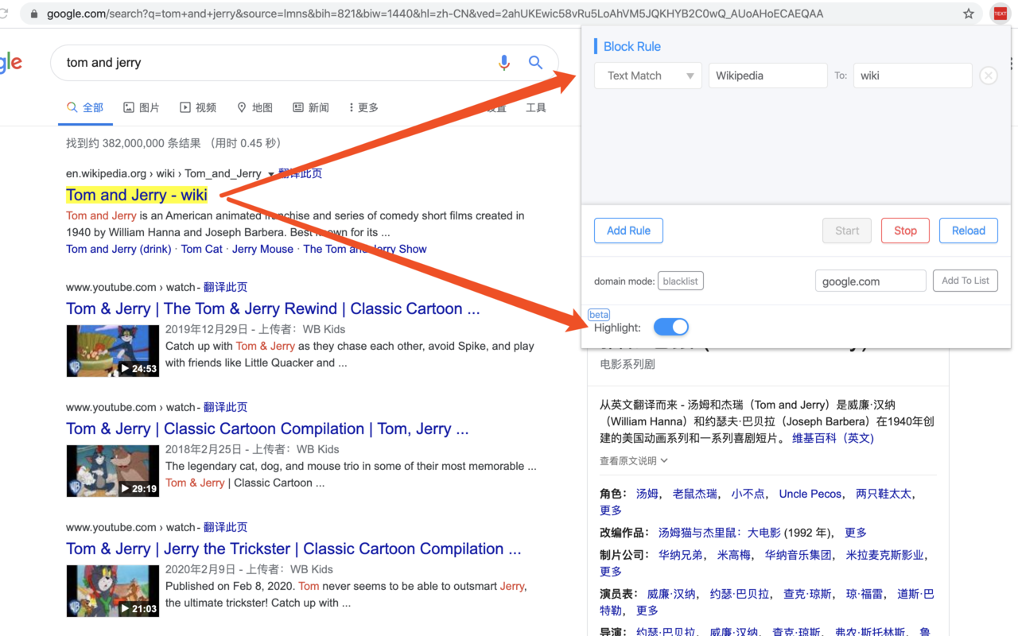This screenshot has height=636, width=1018.
Task: Open the Text Match dropdown
Action: [648, 76]
